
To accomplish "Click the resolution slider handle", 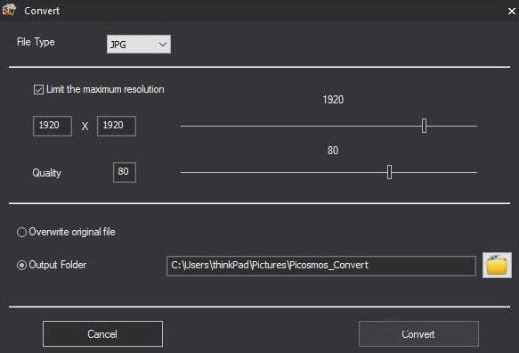I will [424, 126].
